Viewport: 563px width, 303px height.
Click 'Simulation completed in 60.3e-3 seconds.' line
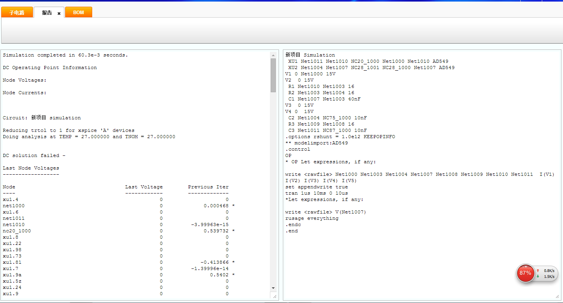66,55
